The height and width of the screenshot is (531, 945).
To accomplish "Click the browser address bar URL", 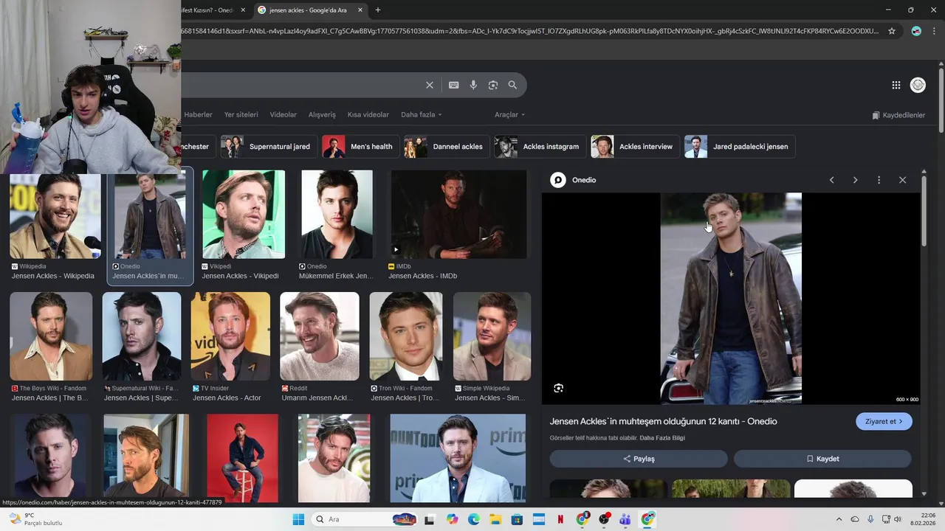I will [x=529, y=31].
